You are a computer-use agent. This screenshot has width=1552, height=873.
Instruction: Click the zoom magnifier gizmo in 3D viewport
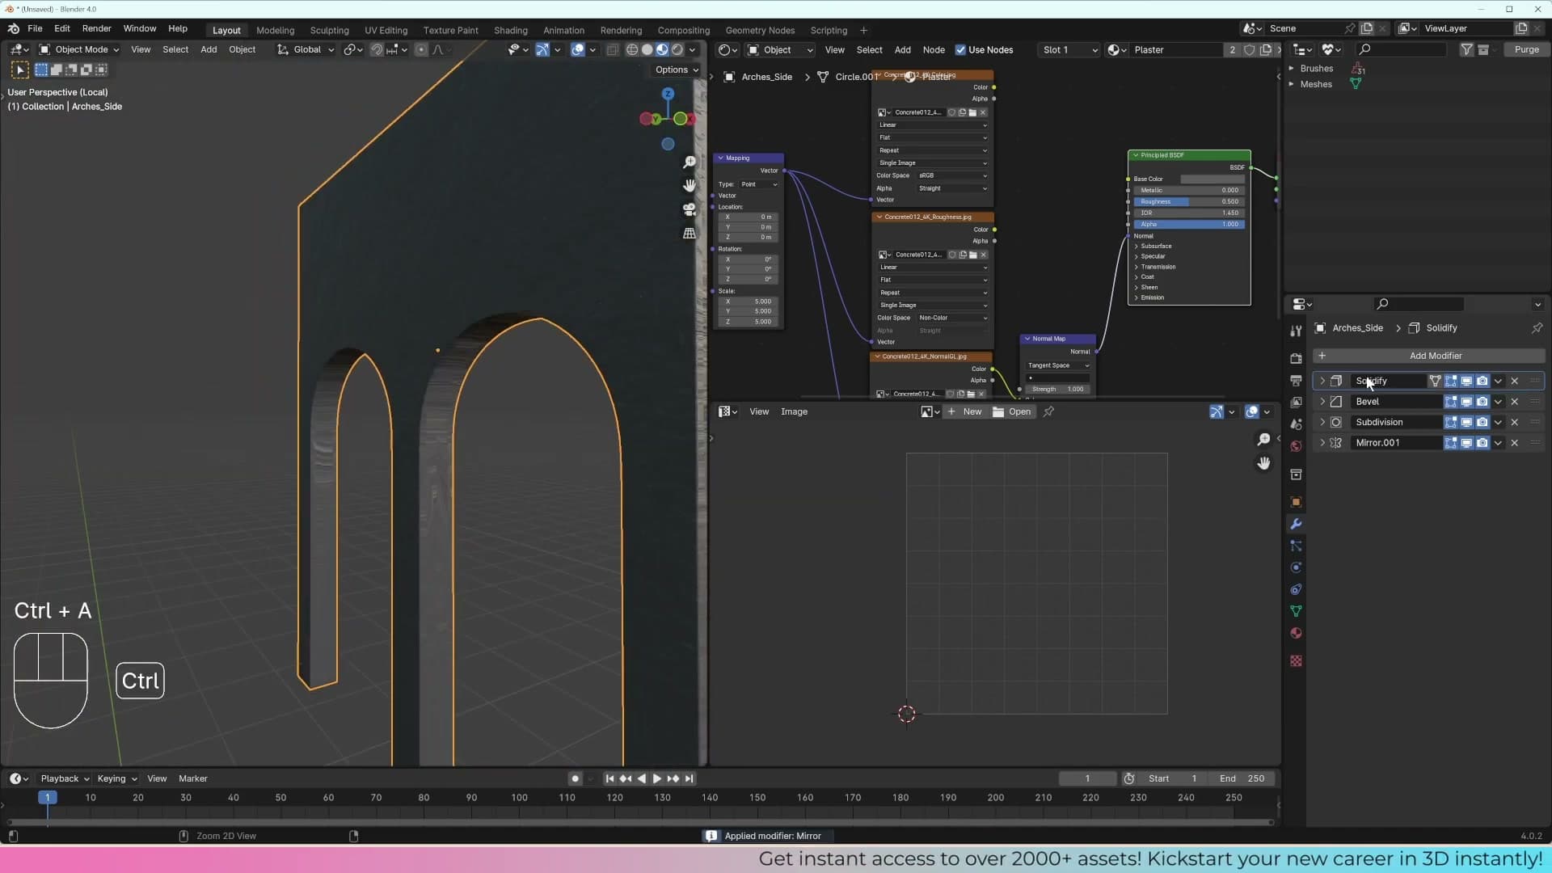[x=690, y=162]
